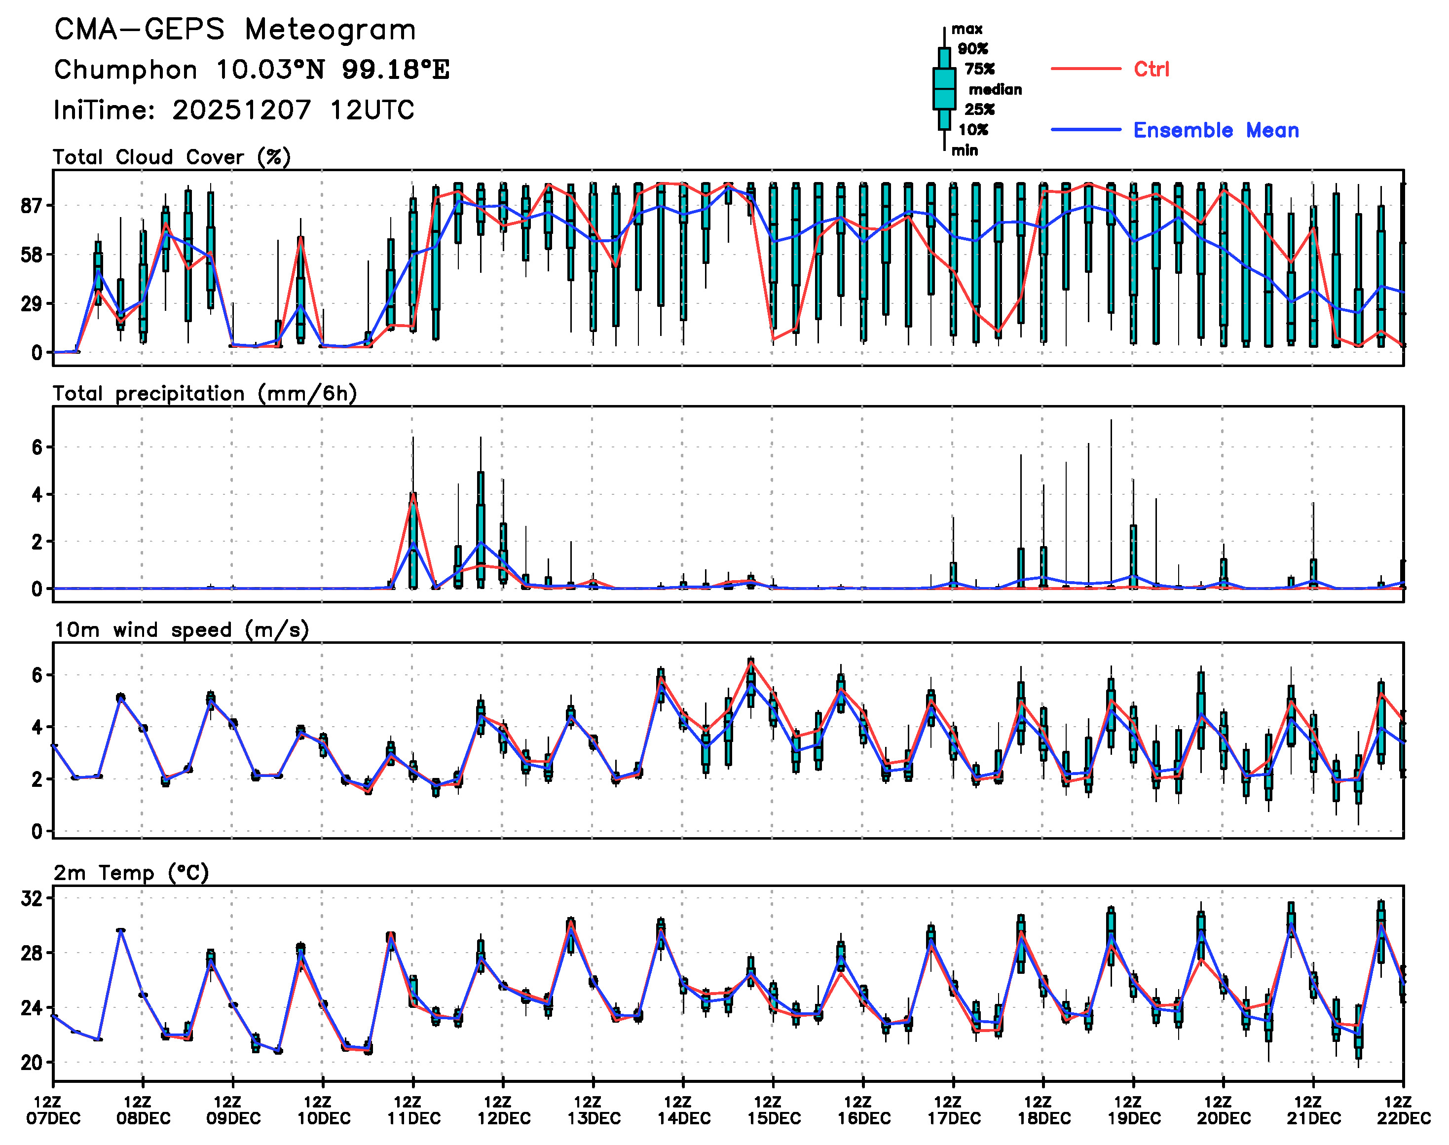Click the 32 temperature axis value
The width and height of the screenshot is (1449, 1145).
click(32, 898)
